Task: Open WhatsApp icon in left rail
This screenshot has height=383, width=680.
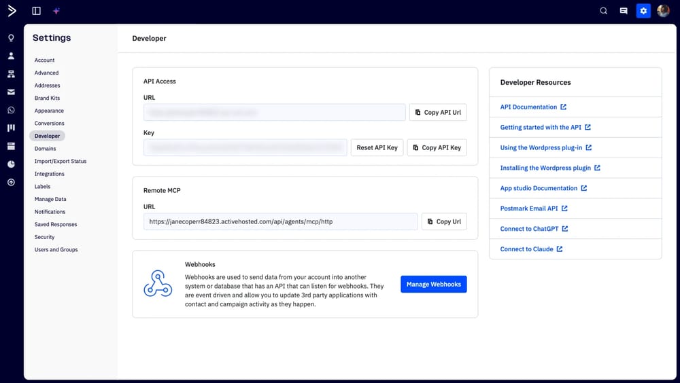Action: pos(12,110)
